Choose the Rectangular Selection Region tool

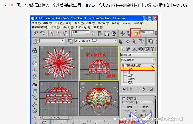pos(107,33)
